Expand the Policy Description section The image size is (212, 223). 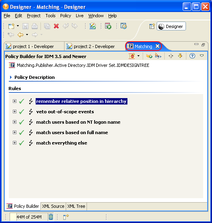click(11, 77)
